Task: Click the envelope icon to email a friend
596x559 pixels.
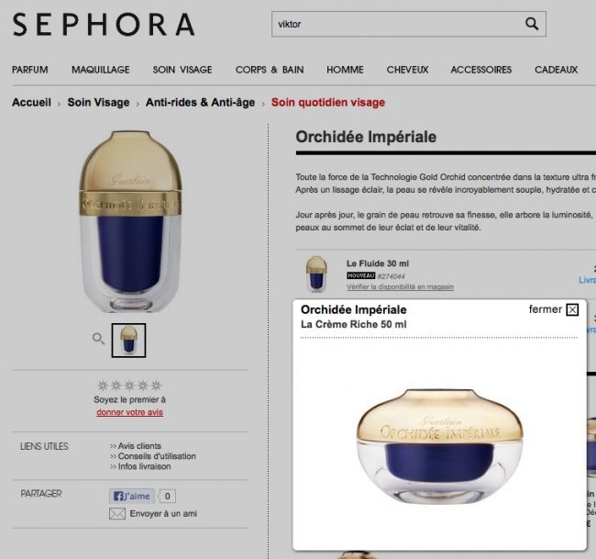Action: (117, 514)
